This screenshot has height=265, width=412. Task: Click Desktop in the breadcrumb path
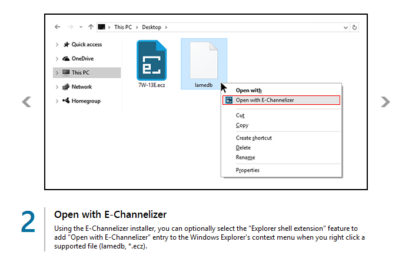pyautogui.click(x=151, y=27)
